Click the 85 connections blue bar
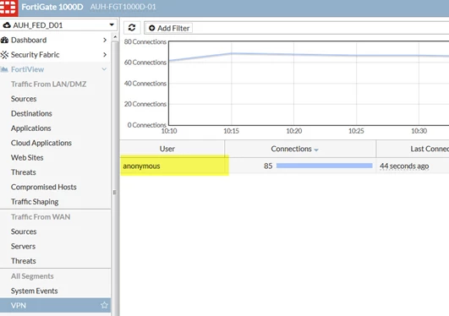The image size is (449, 316). coord(324,166)
